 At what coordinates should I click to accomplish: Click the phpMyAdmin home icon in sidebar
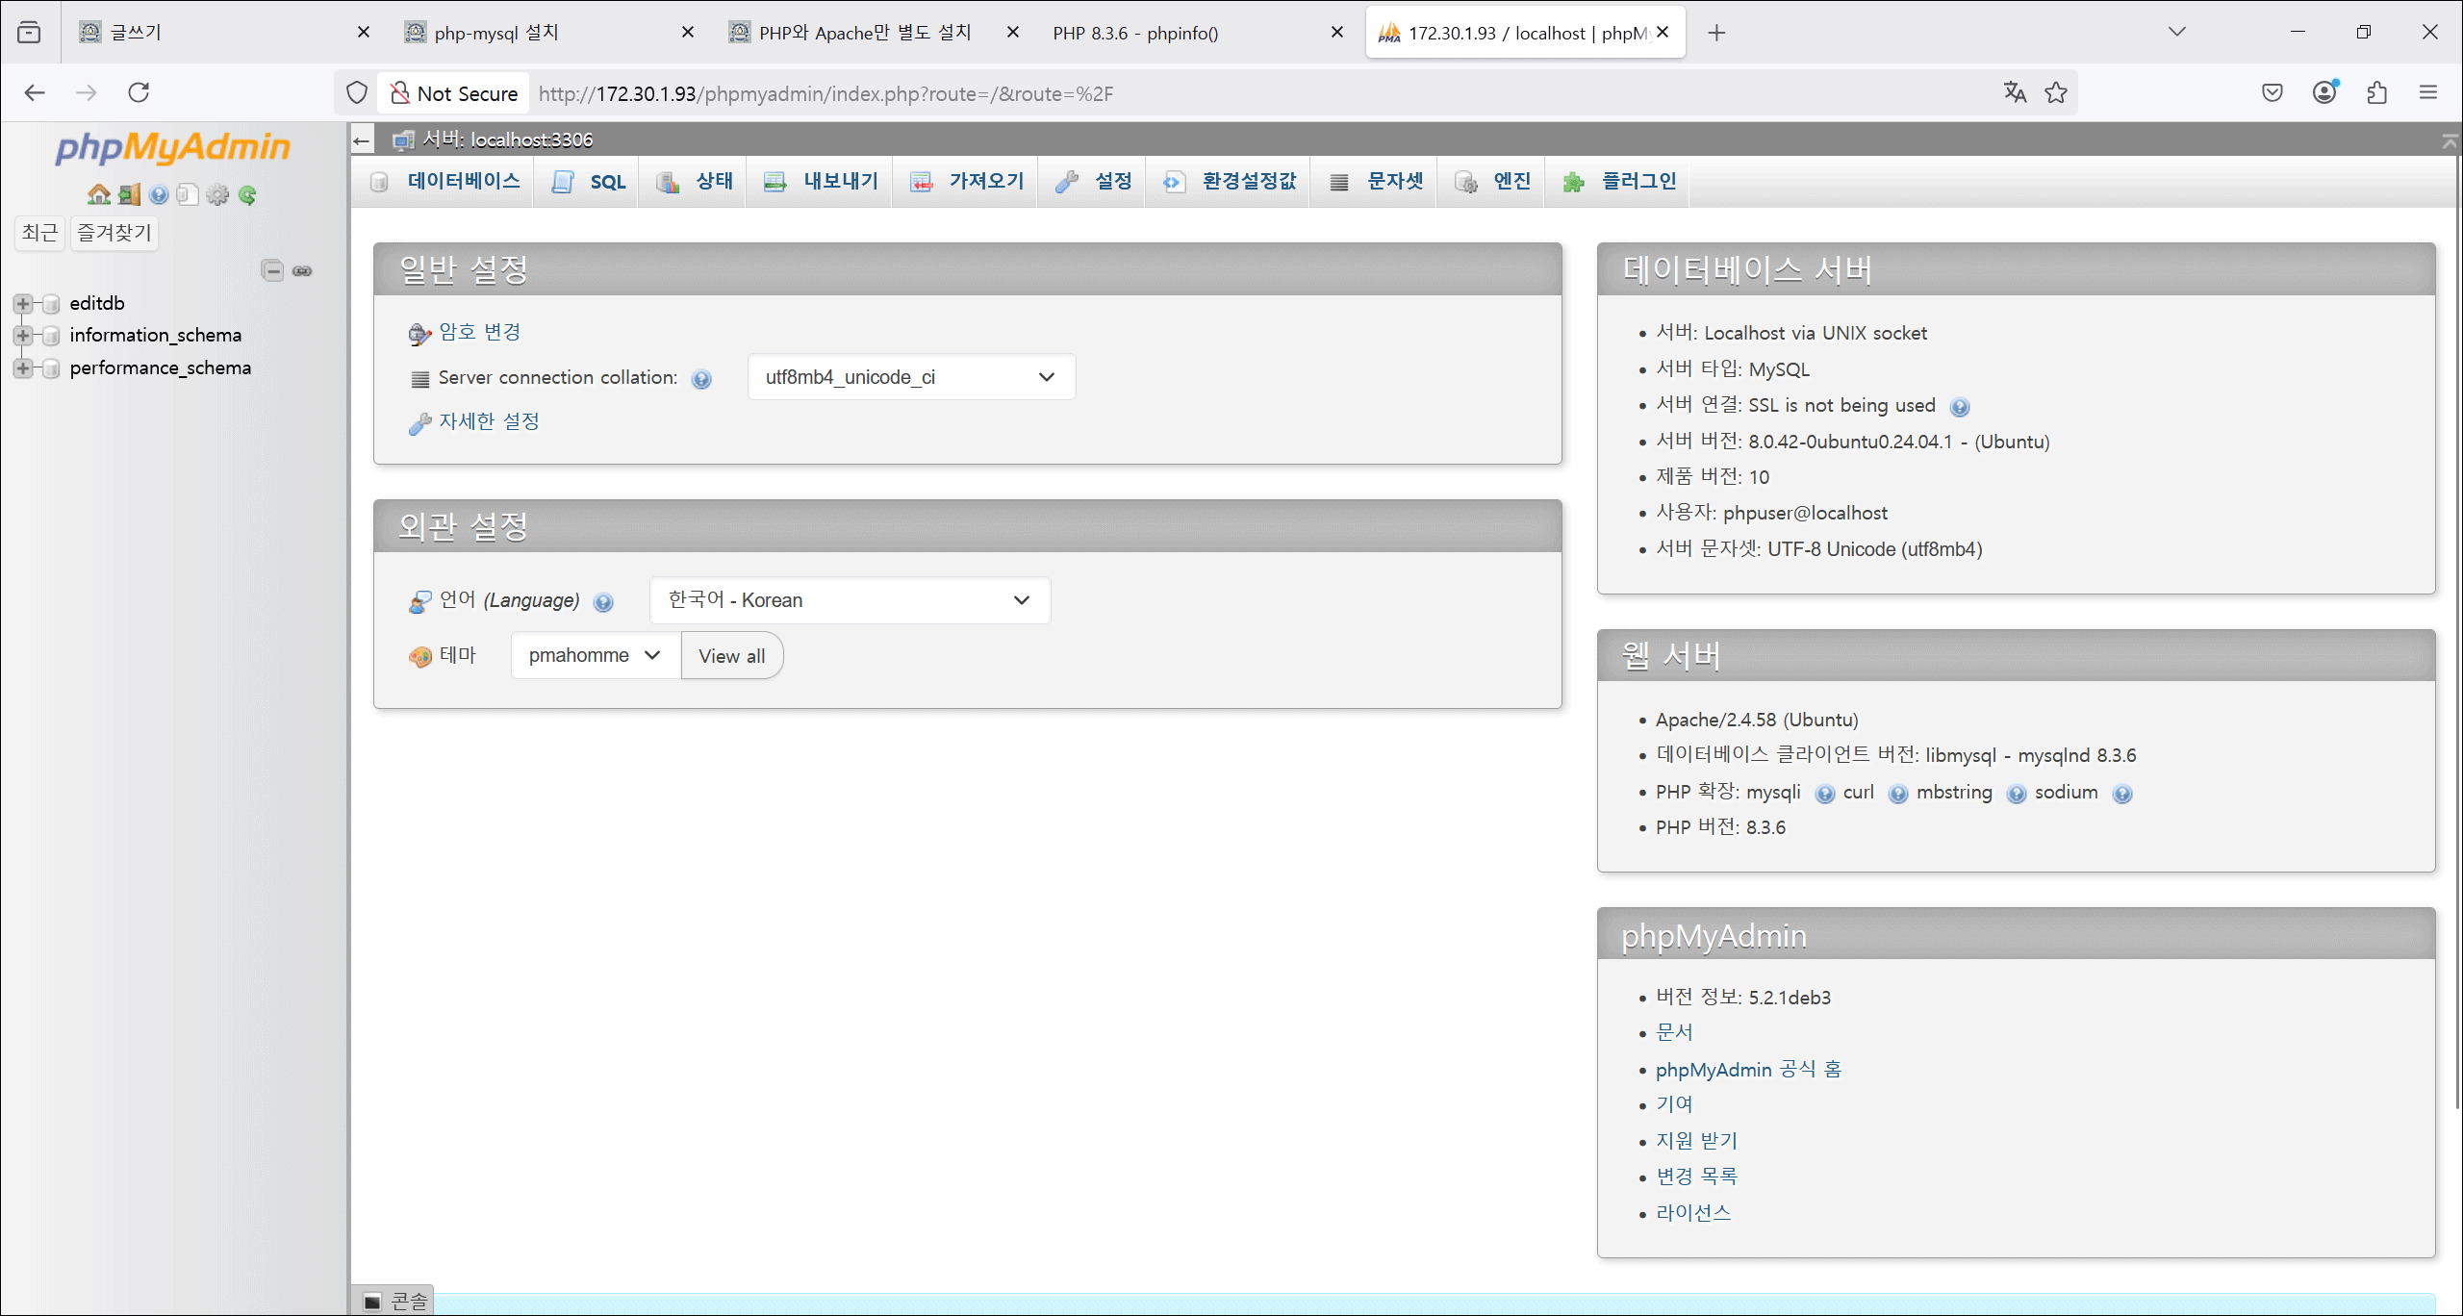[98, 195]
